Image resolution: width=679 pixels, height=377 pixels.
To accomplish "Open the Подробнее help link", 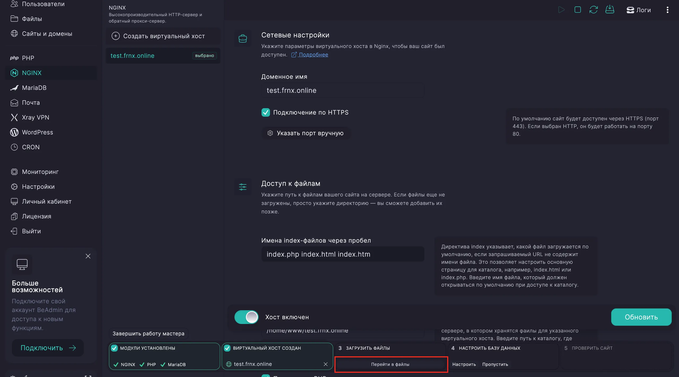I will 313,55.
